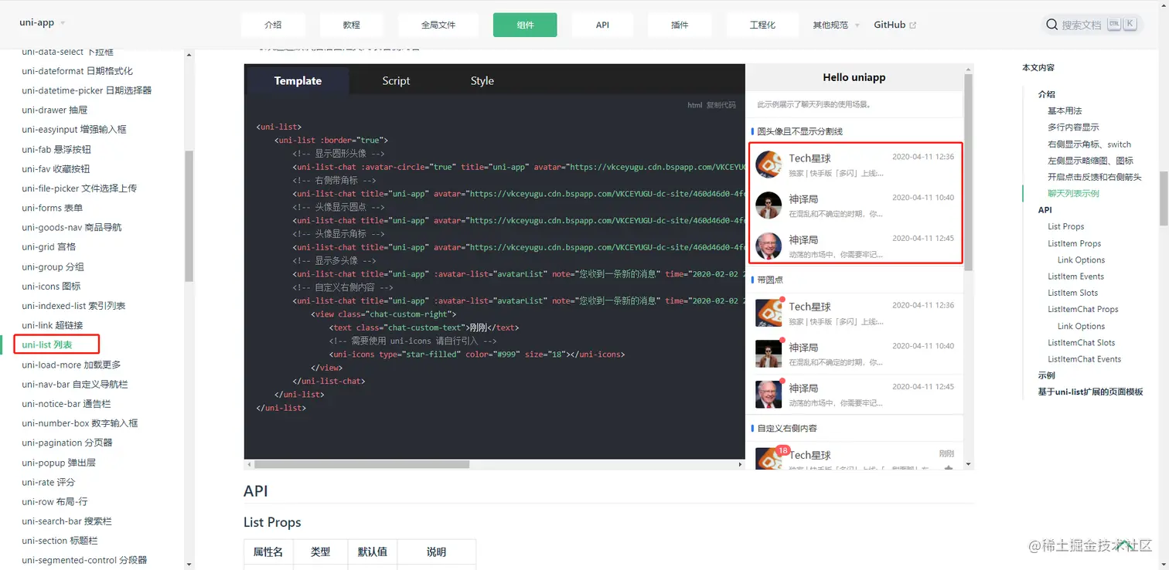
Task: Open the 工程化 nav item
Action: (x=762, y=25)
